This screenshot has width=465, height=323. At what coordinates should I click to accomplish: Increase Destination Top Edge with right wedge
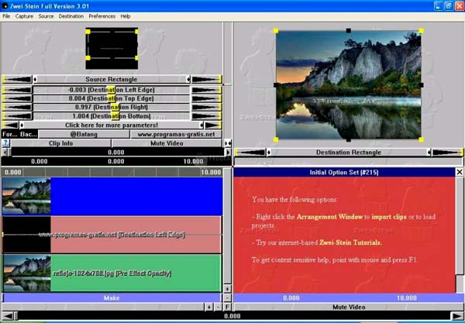tap(206, 98)
